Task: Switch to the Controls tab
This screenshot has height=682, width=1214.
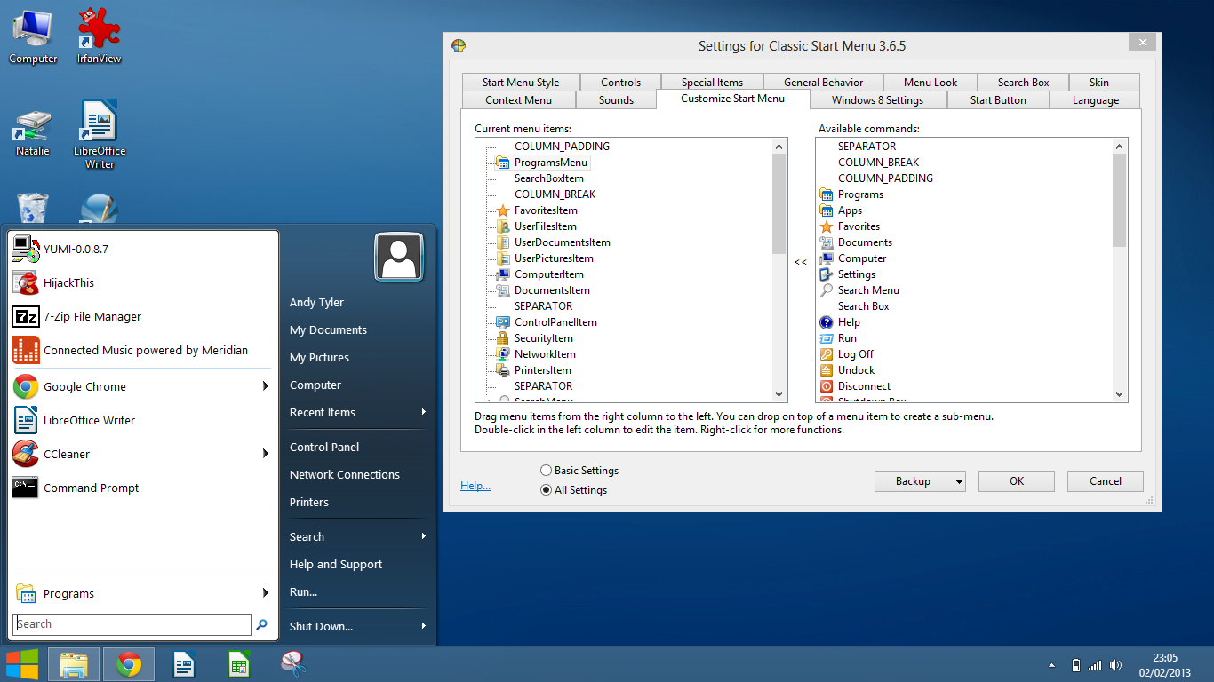Action: click(x=620, y=83)
